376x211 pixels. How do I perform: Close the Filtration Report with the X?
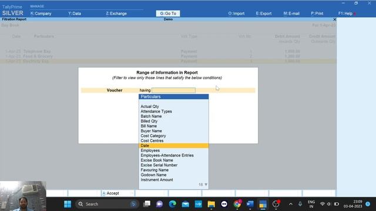(335, 19)
